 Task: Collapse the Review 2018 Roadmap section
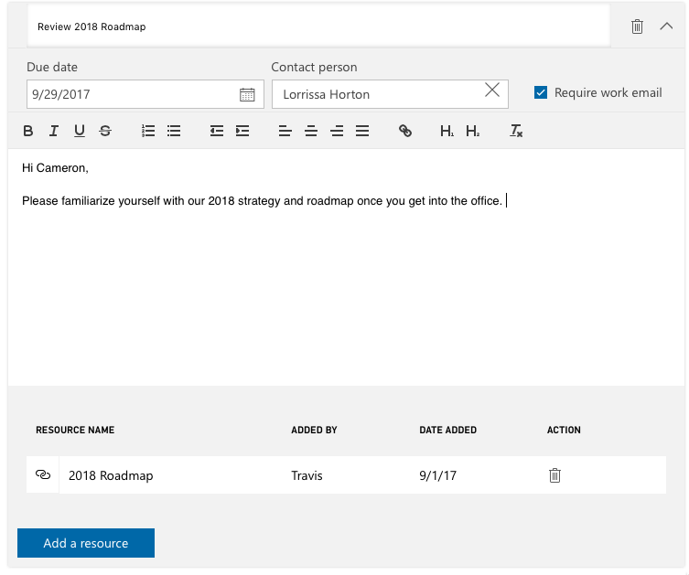click(x=666, y=27)
